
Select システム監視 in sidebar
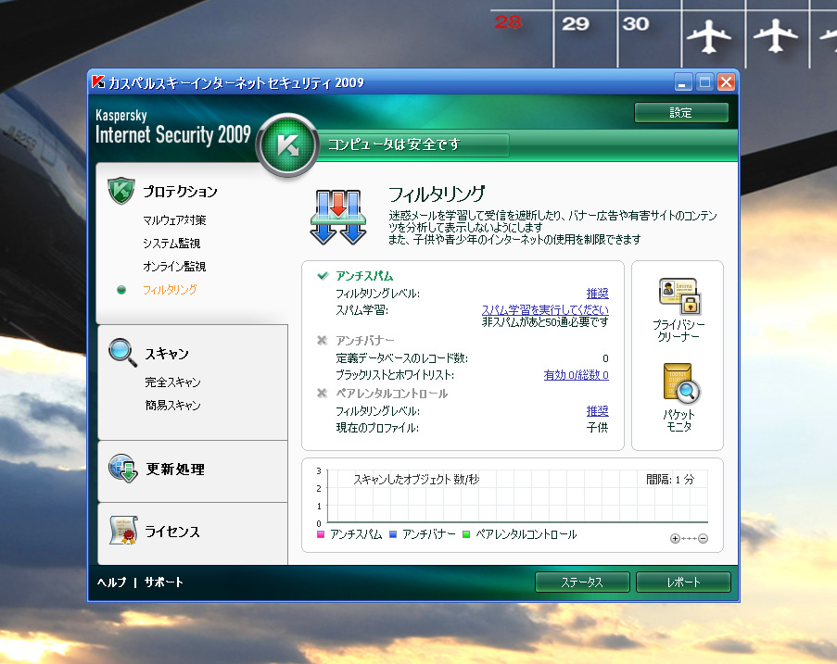171,244
